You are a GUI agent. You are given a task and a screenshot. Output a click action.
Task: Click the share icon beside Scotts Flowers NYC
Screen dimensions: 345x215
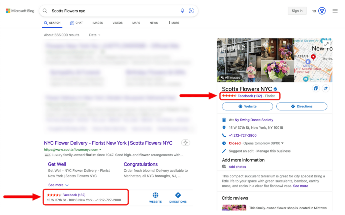326,88
